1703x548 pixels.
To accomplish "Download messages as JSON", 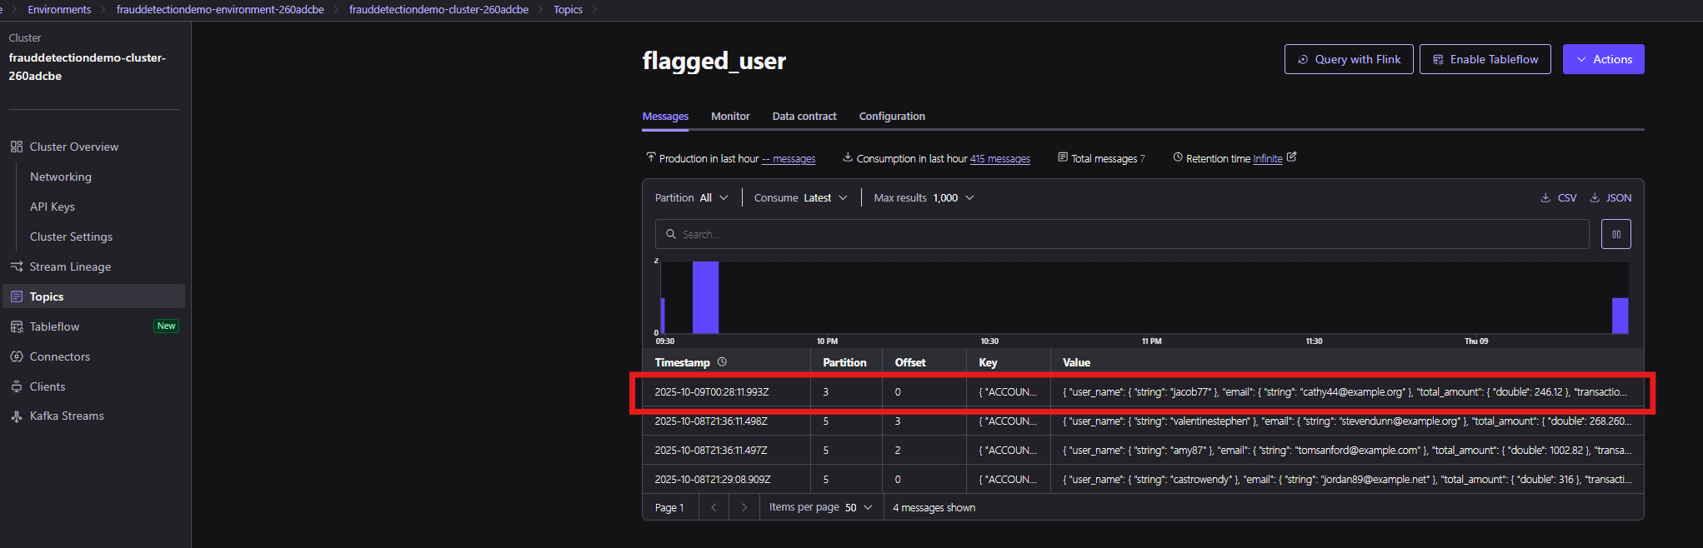I will pyautogui.click(x=1610, y=198).
